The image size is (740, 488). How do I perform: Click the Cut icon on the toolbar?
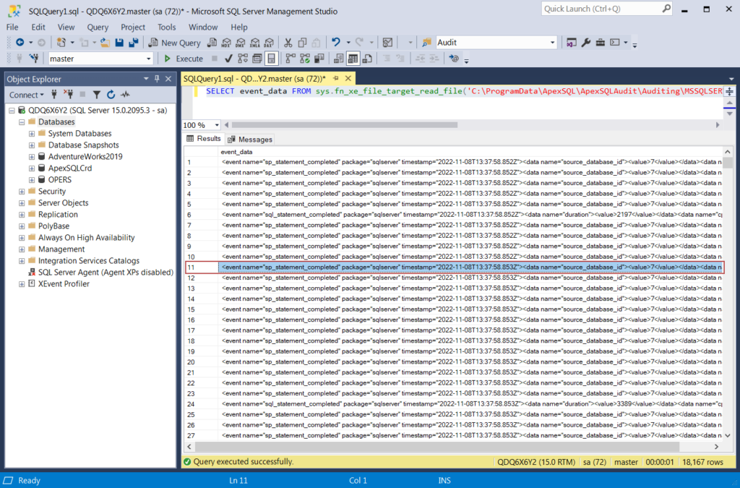tap(287, 42)
